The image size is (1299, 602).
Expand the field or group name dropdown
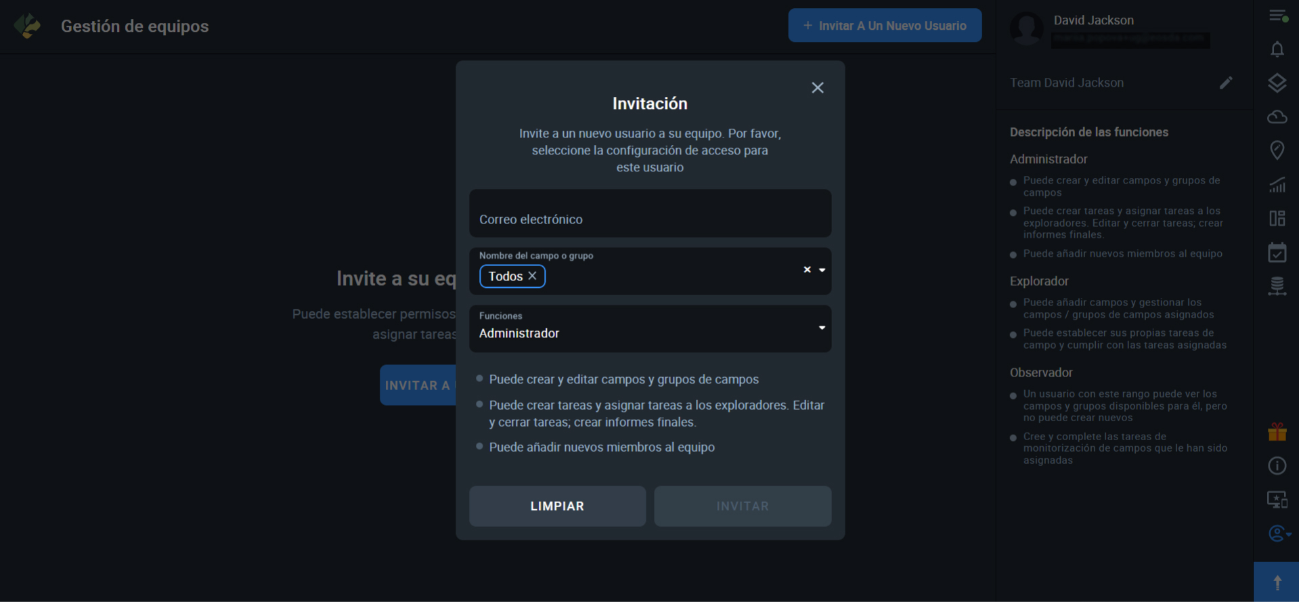[x=822, y=270]
